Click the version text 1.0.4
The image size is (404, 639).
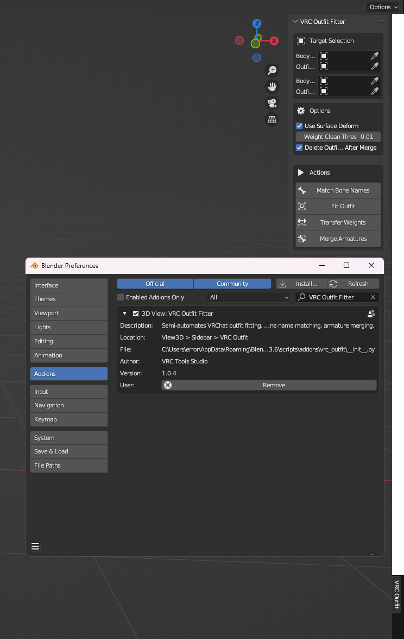(169, 373)
